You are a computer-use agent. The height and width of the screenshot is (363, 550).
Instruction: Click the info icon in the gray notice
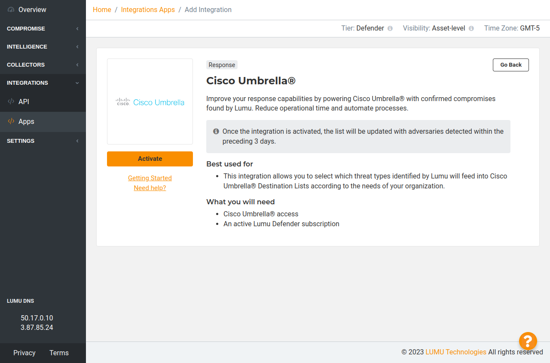[216, 131]
